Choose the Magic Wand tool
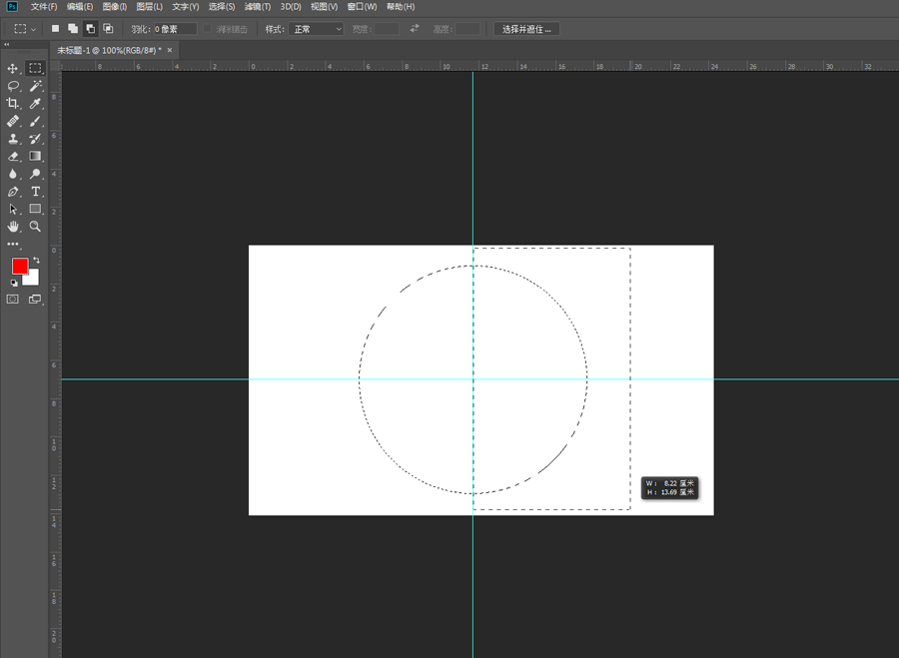The width and height of the screenshot is (899, 658). (36, 86)
